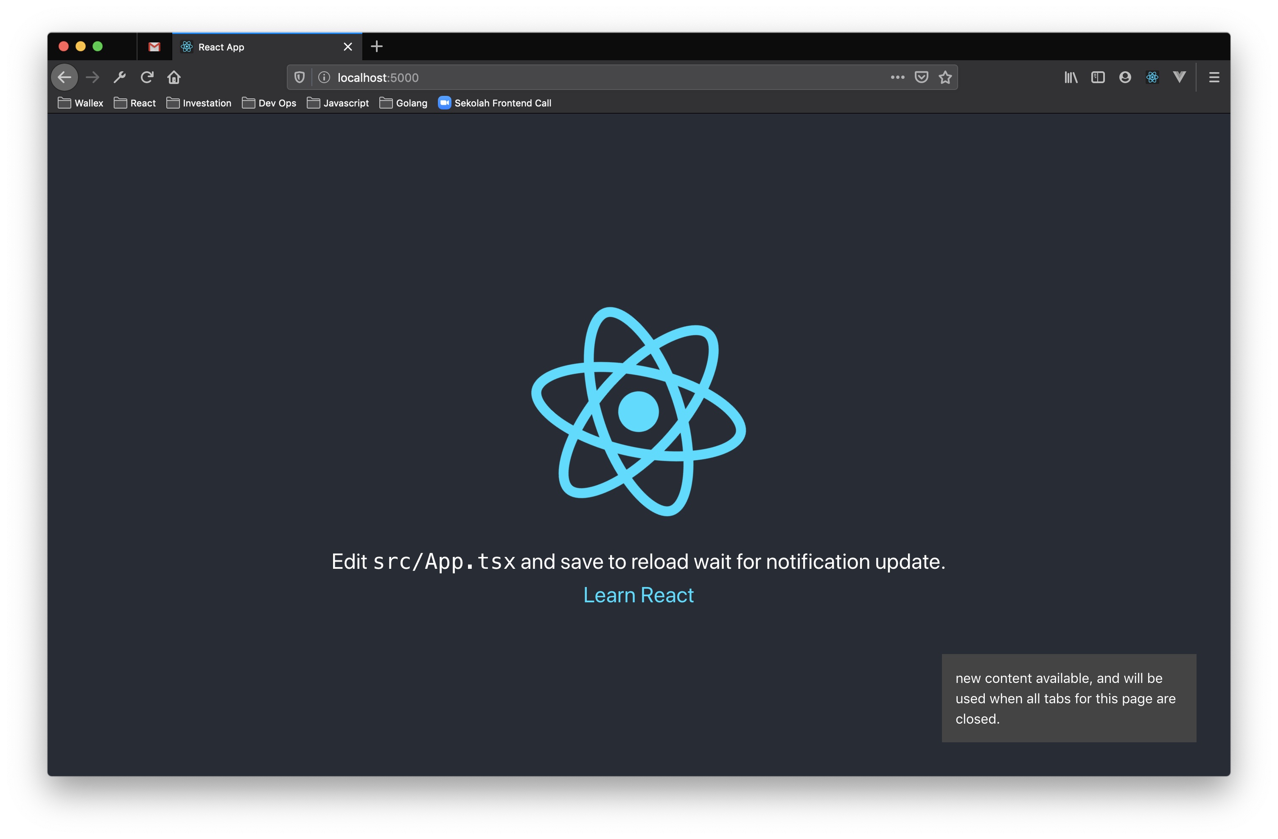
Task: Click the React logo icon in center
Action: [x=639, y=411]
